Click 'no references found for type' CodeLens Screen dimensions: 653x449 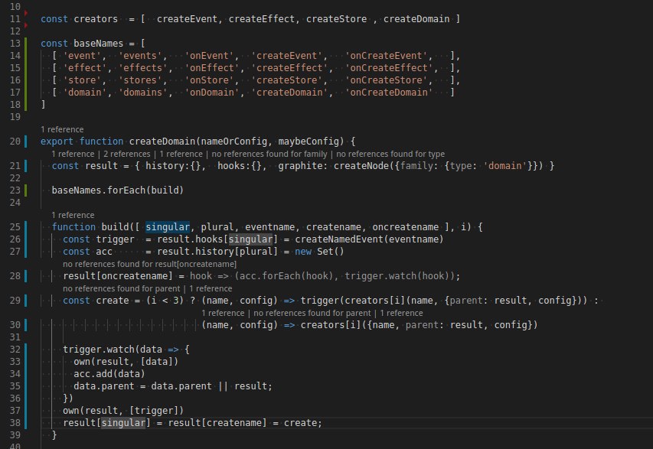pos(390,154)
